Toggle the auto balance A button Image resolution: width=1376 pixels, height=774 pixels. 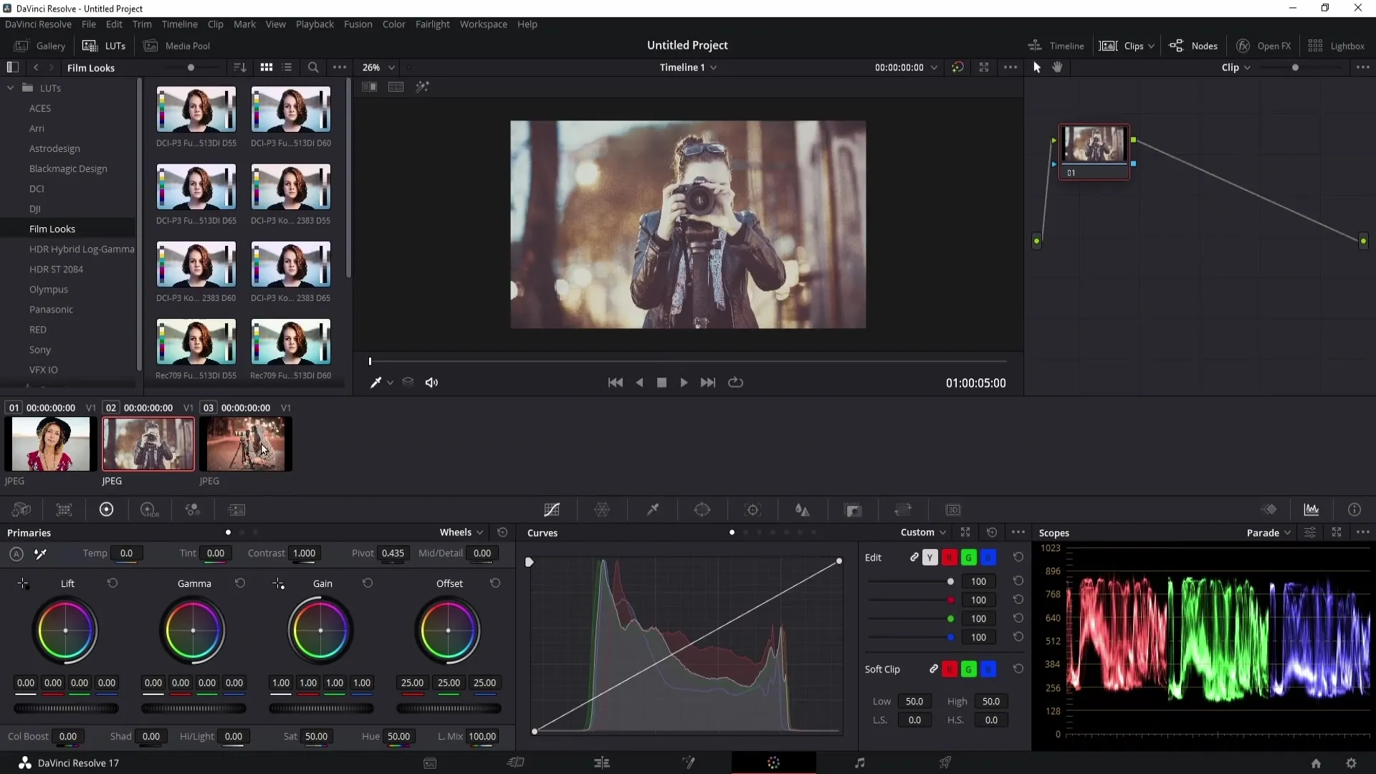pyautogui.click(x=16, y=554)
